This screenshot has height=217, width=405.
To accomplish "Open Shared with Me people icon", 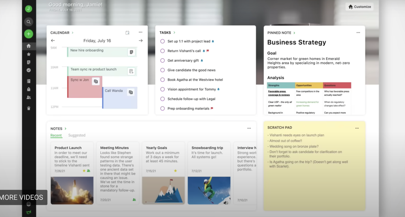I will 28,97.
